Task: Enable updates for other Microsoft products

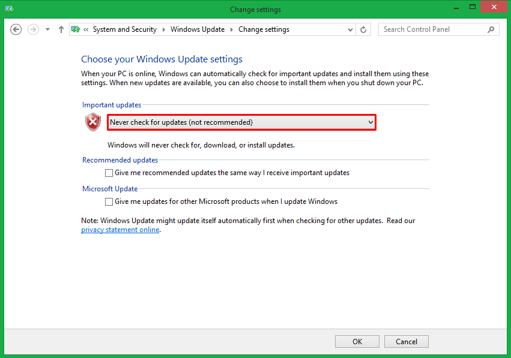Action: pos(109,201)
